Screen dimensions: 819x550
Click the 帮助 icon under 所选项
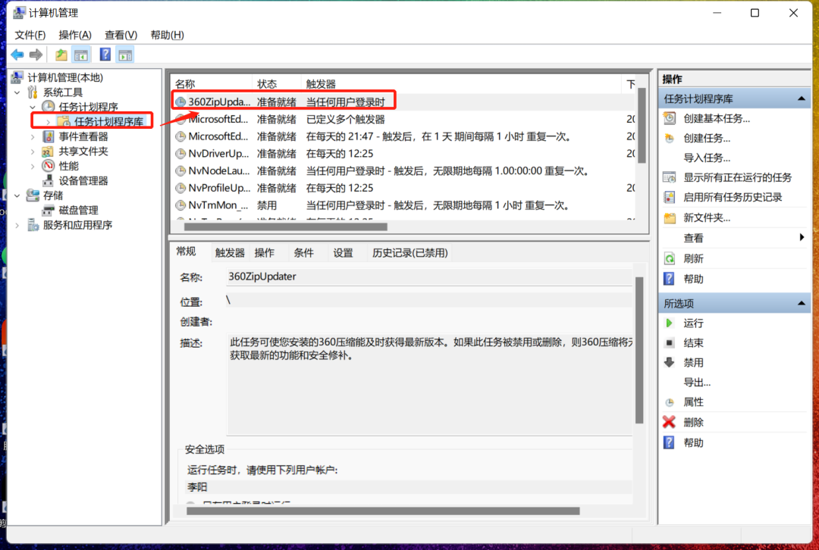click(669, 442)
